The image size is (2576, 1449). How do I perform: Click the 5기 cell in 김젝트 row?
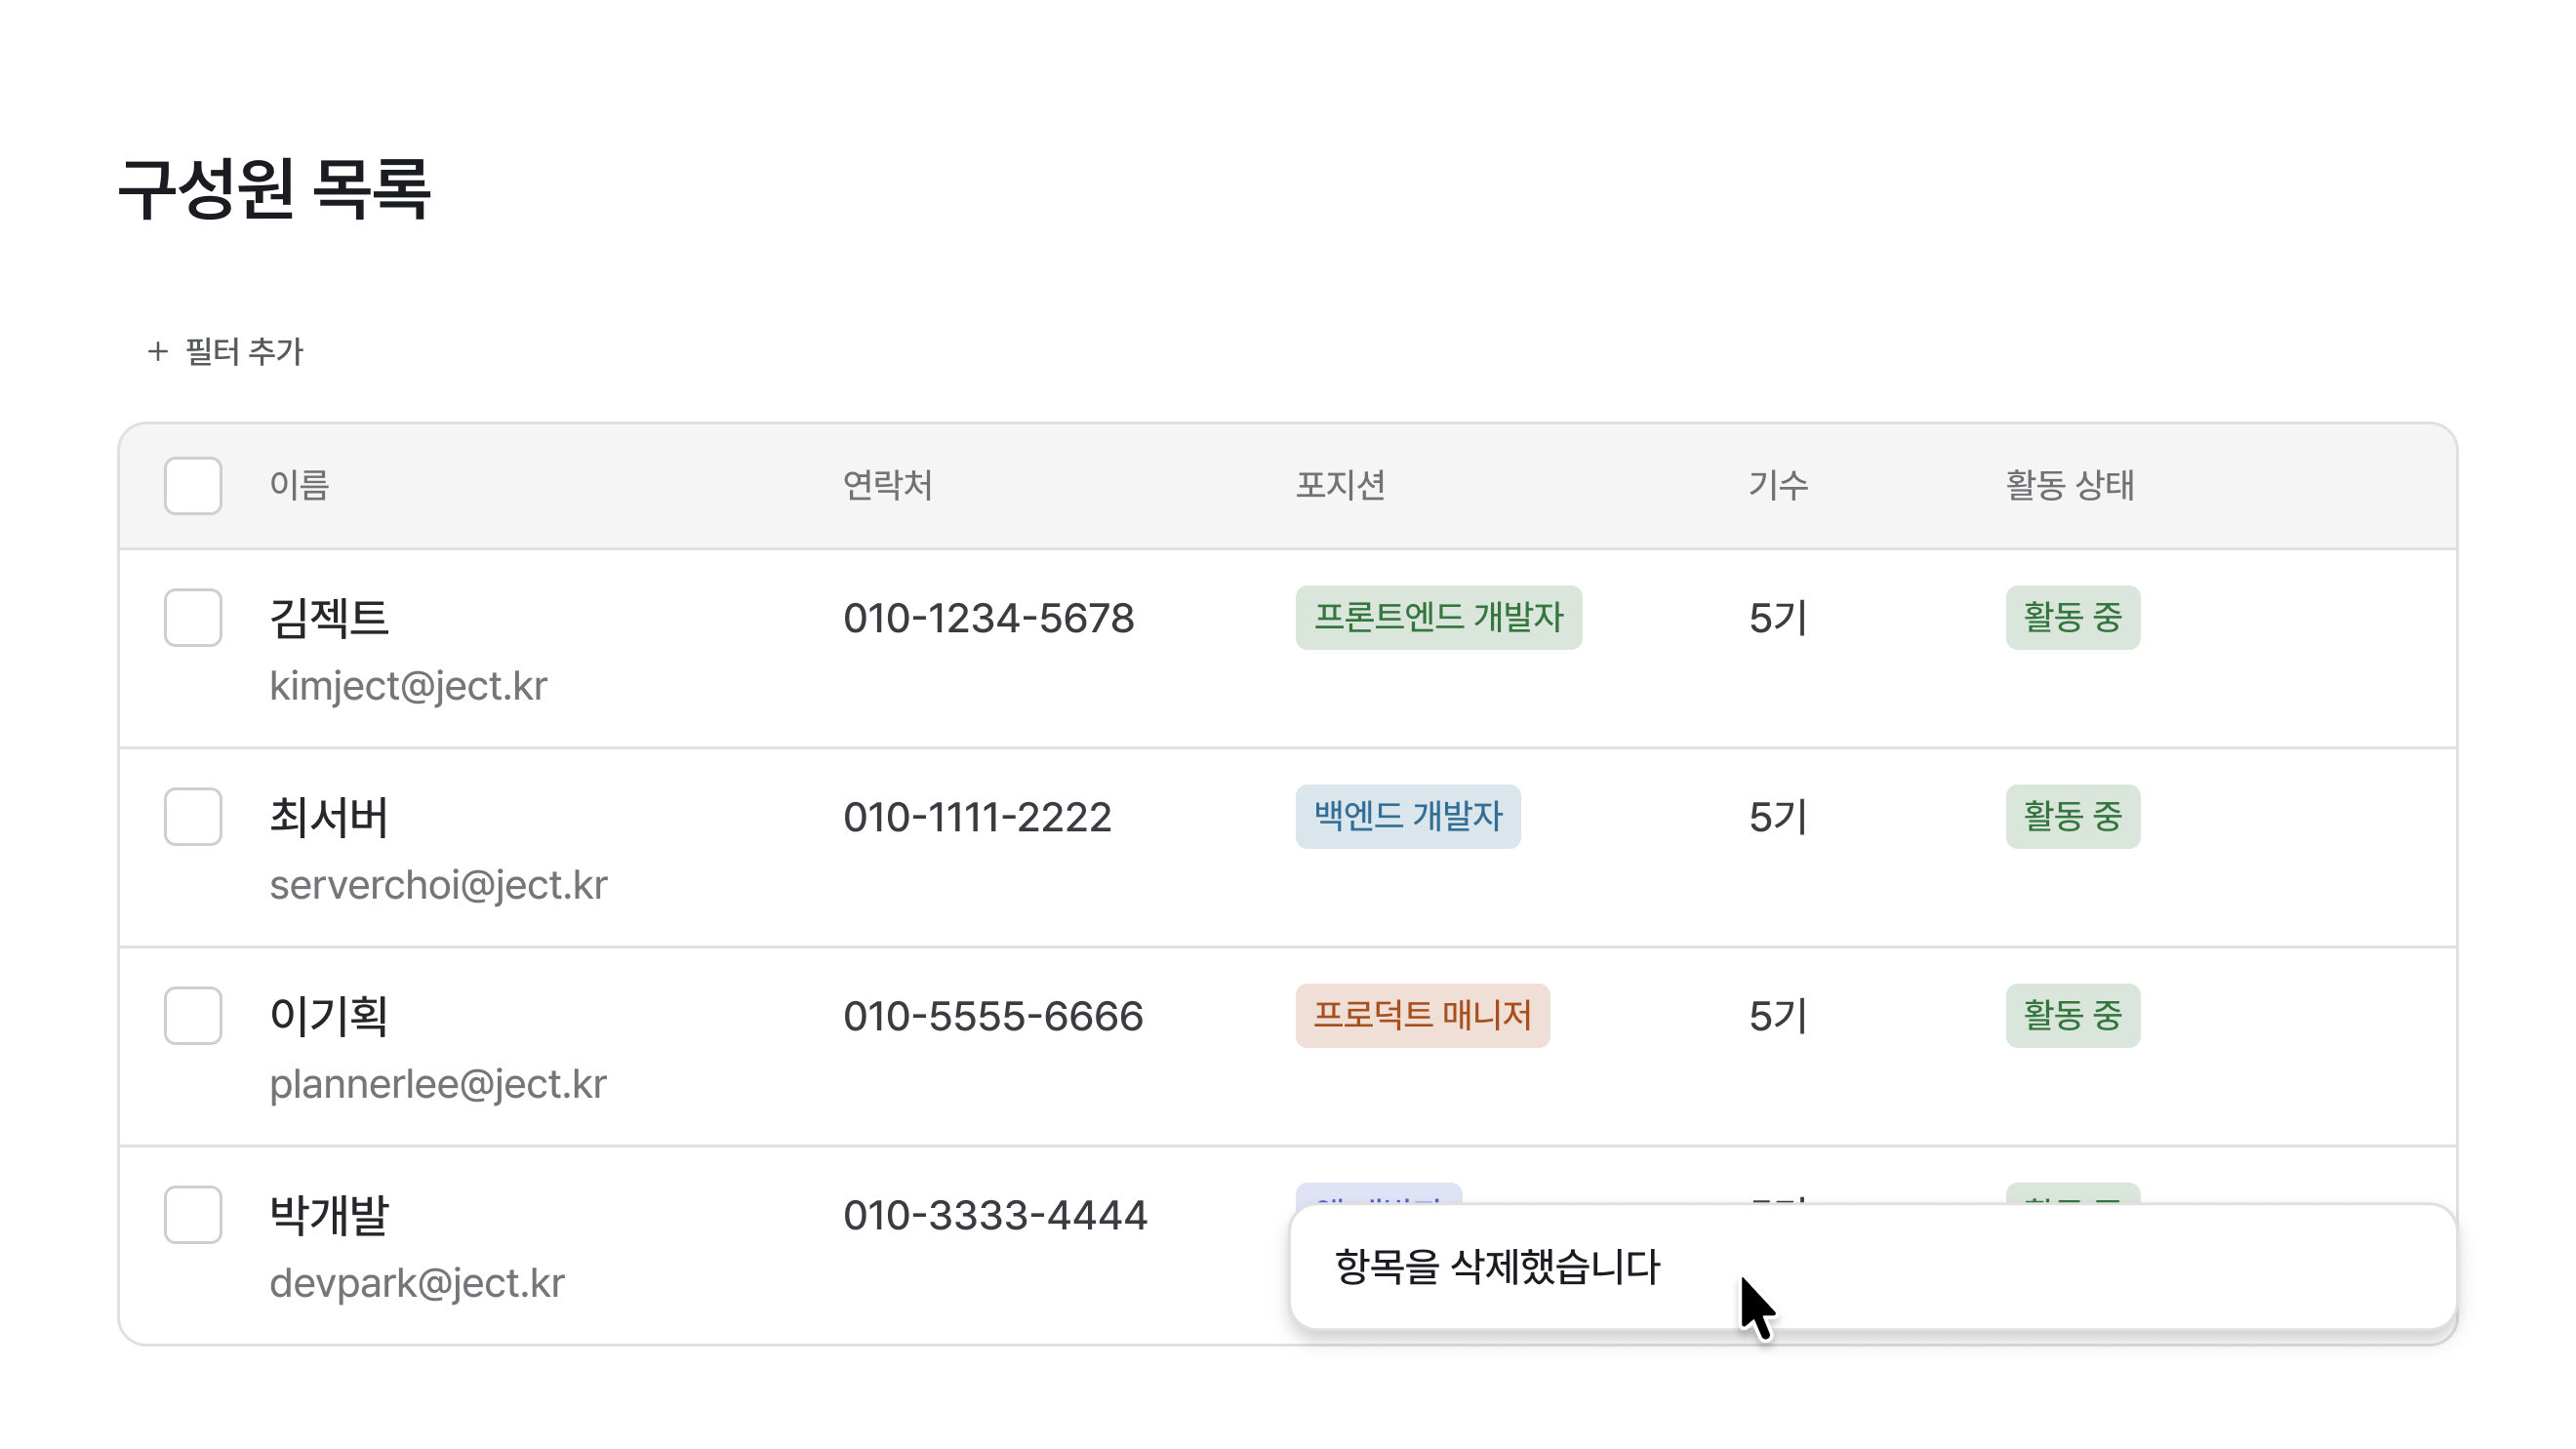(1778, 618)
